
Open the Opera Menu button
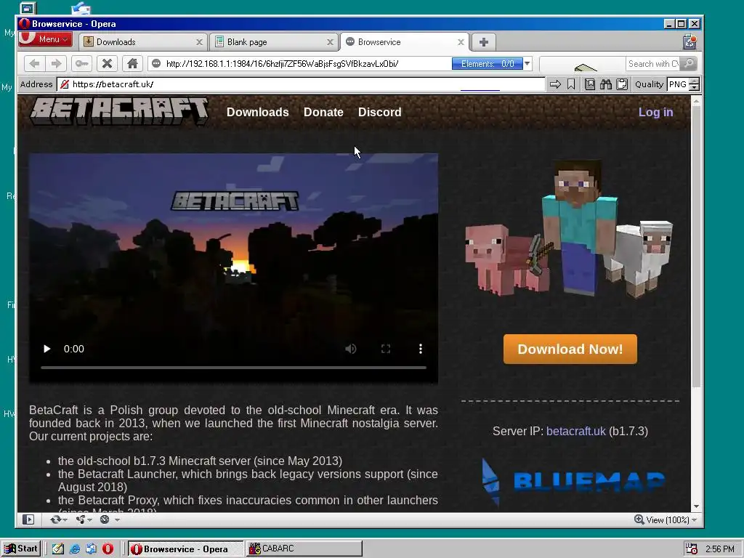point(46,39)
